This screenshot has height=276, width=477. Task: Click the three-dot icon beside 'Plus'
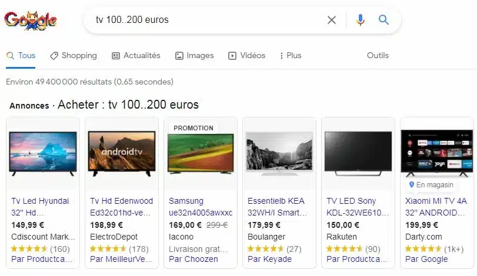point(281,56)
